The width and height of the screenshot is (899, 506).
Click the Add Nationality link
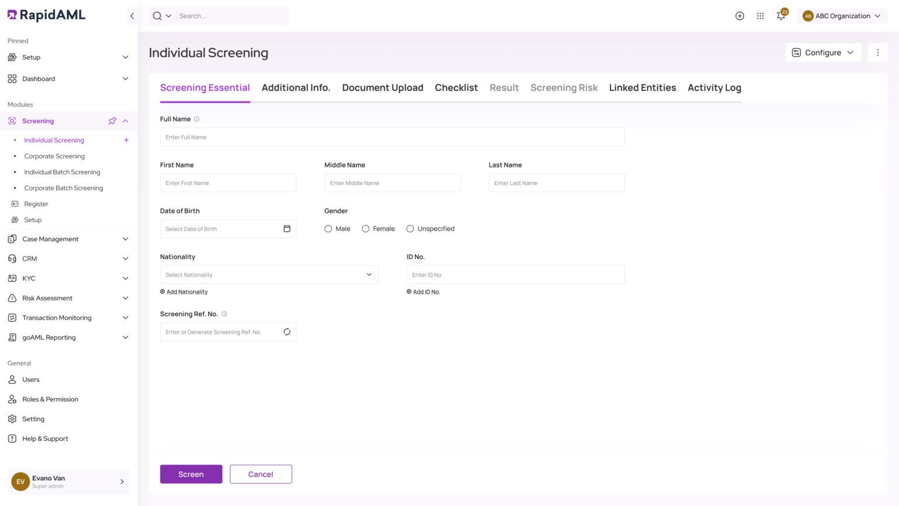(x=184, y=292)
